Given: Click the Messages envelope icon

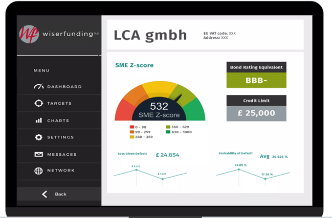Looking at the screenshot, I should point(38,154).
